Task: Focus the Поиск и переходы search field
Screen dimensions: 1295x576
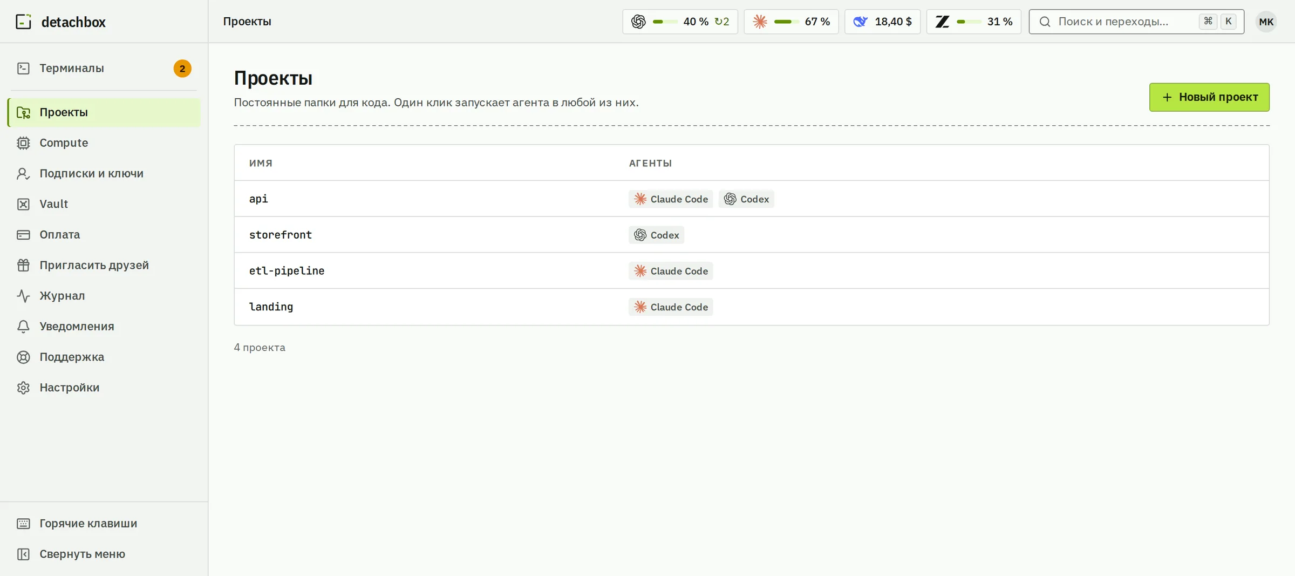Action: click(1136, 22)
